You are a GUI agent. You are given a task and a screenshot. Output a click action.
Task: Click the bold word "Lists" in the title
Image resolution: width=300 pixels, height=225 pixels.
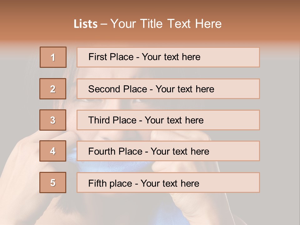coord(86,24)
